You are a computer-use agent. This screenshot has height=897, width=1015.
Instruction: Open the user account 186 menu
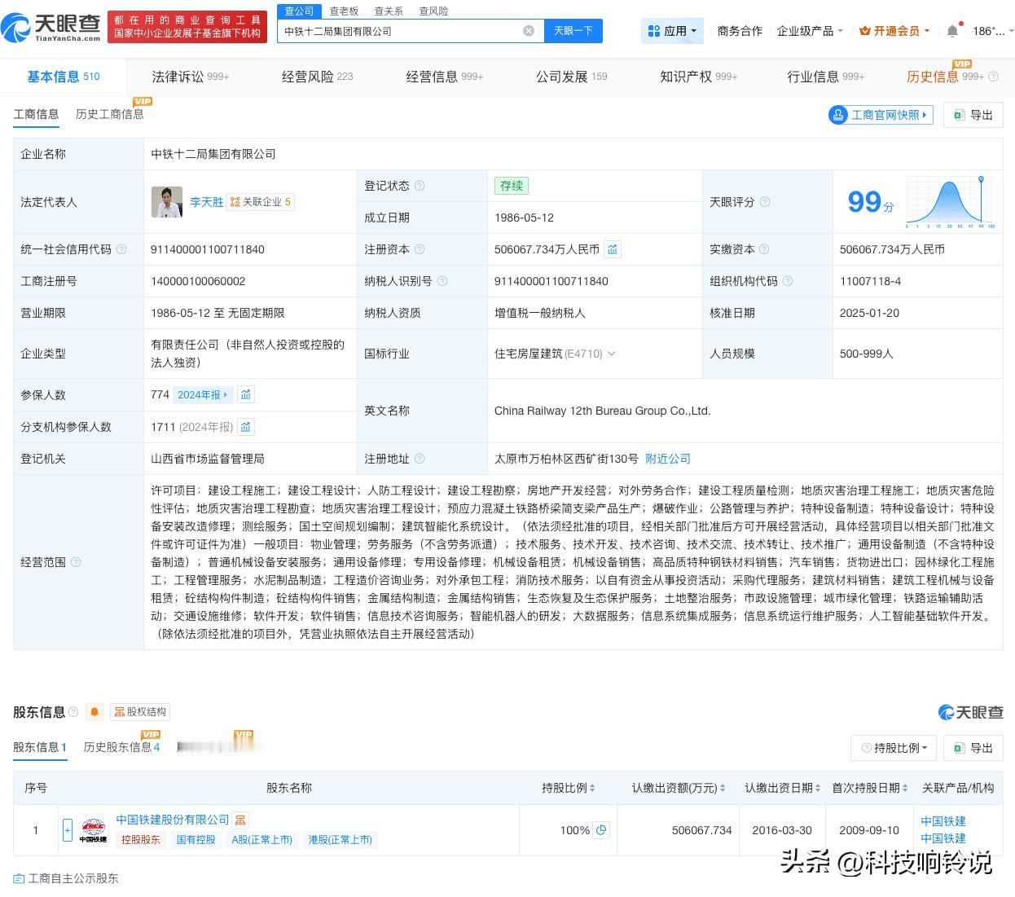click(x=993, y=31)
